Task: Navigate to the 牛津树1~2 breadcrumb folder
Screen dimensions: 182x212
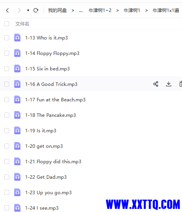Action: (x=100, y=10)
